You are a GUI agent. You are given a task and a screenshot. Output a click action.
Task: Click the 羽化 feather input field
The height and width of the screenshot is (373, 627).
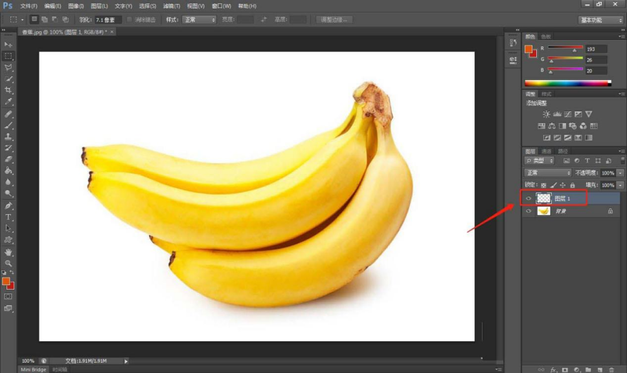tap(108, 20)
